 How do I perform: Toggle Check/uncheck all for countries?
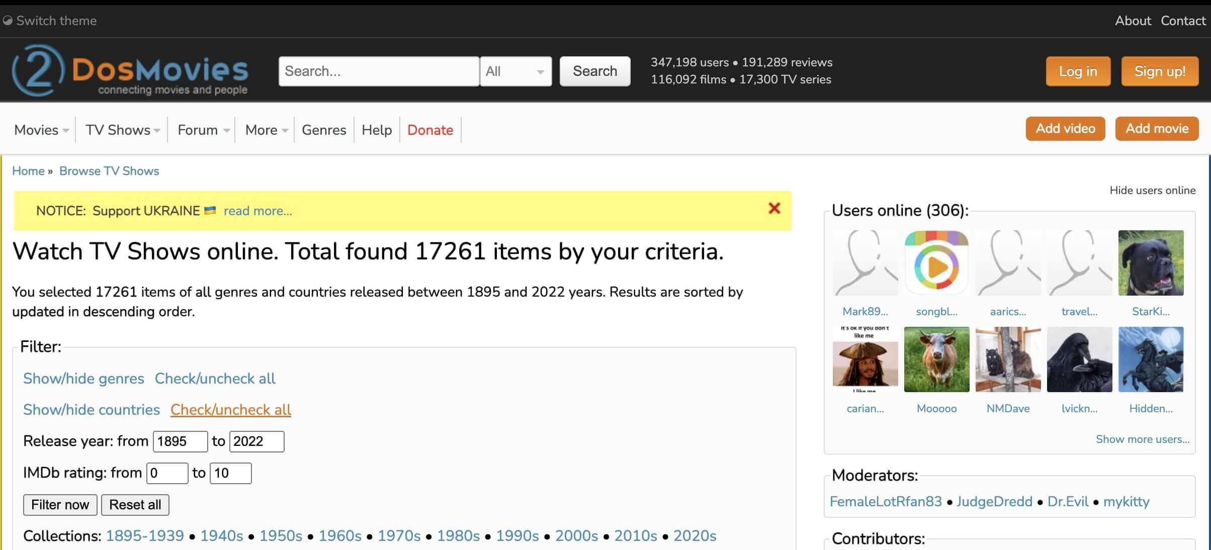coord(230,410)
